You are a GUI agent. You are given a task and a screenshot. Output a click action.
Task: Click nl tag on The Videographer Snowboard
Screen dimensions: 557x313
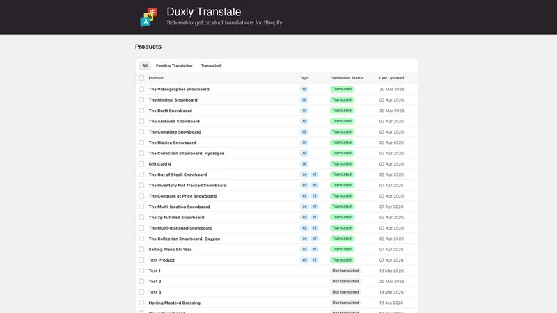(x=304, y=89)
